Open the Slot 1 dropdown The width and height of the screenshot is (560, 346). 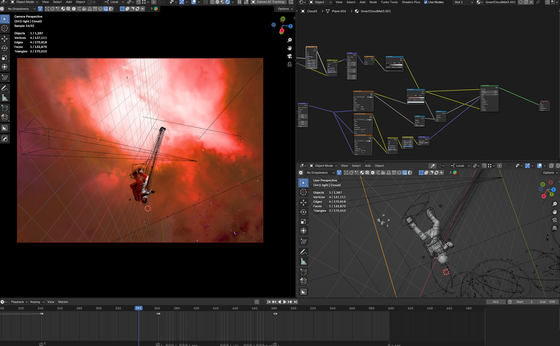(x=463, y=2)
